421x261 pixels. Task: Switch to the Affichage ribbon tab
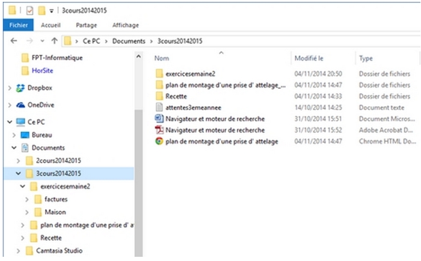point(126,25)
